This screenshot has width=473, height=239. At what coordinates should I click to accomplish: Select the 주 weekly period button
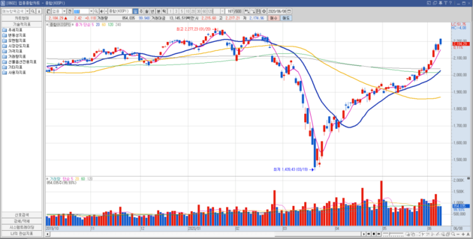pyautogui.click(x=141, y=11)
